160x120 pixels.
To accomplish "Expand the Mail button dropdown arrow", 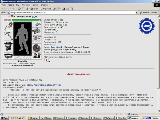I will pos(61,9).
